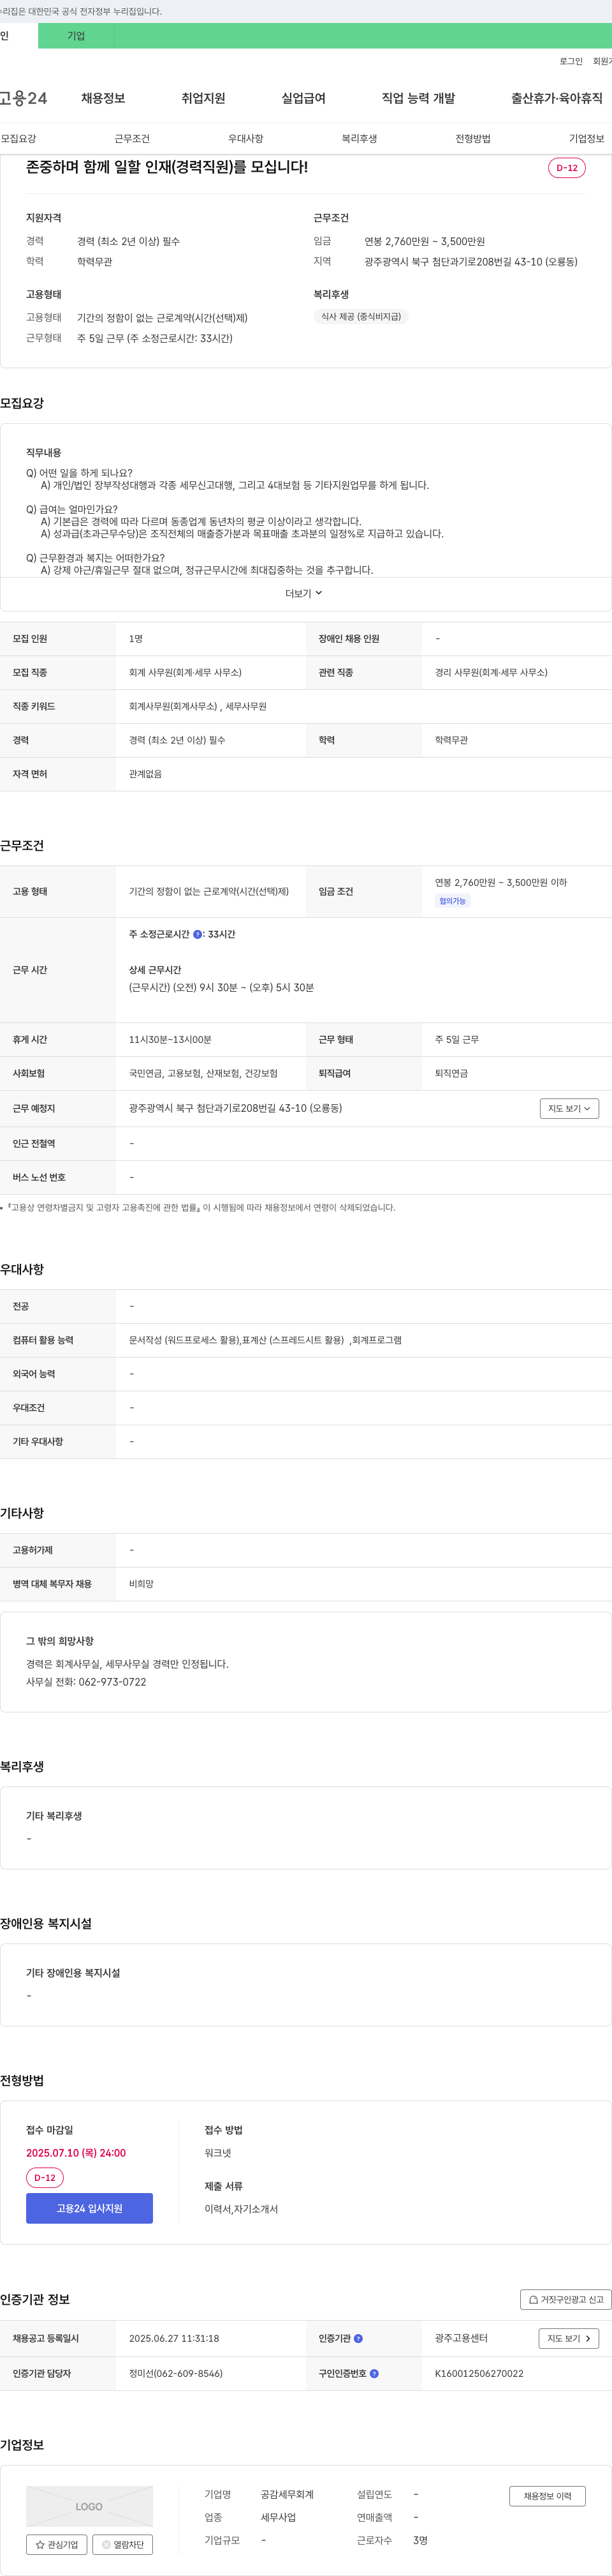Image resolution: width=612 pixels, height=2576 pixels.
Task: Click the 광주고용센터 text
Action: click(462, 2338)
